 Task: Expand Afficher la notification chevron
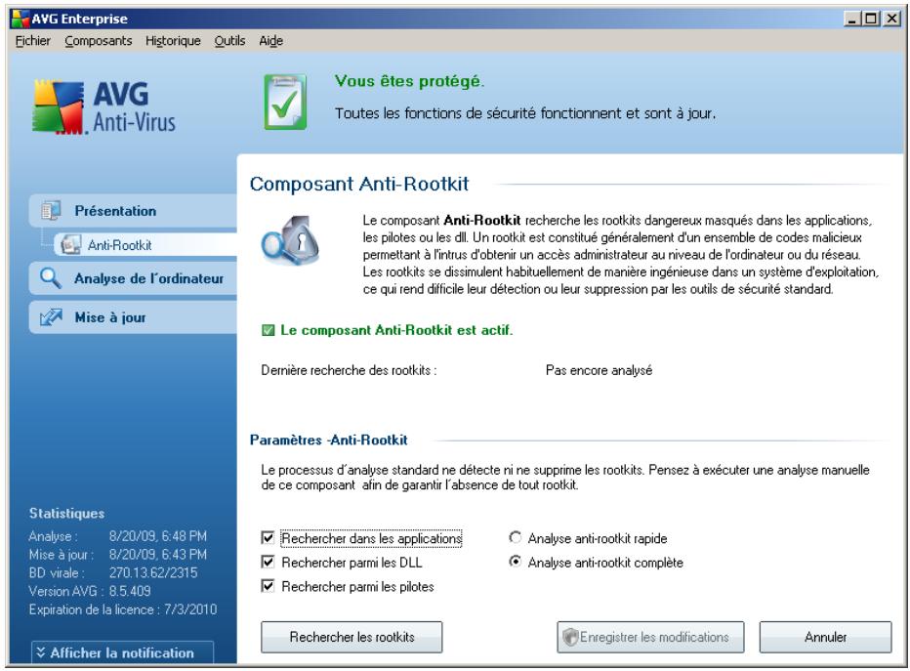pos(41,652)
